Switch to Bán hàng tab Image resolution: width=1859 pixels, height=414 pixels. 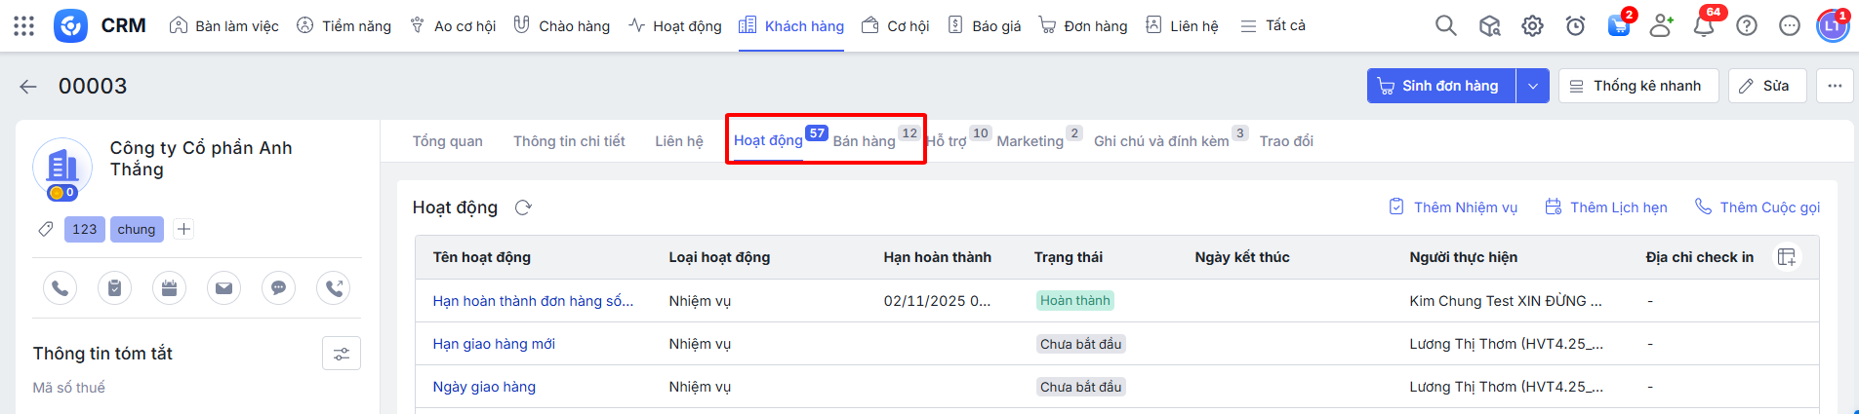865,141
